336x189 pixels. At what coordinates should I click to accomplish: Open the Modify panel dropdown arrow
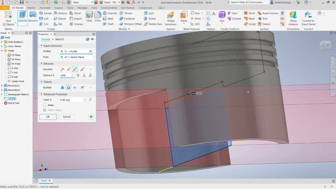coord(129,29)
